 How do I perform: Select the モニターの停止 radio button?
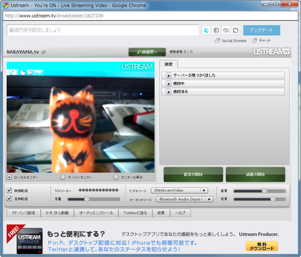click(x=116, y=177)
